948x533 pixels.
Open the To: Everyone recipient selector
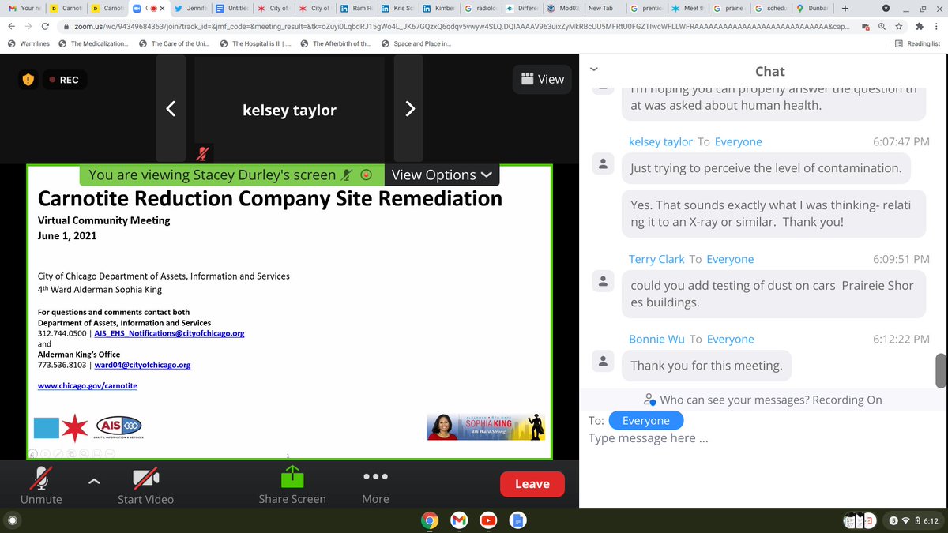tap(646, 421)
